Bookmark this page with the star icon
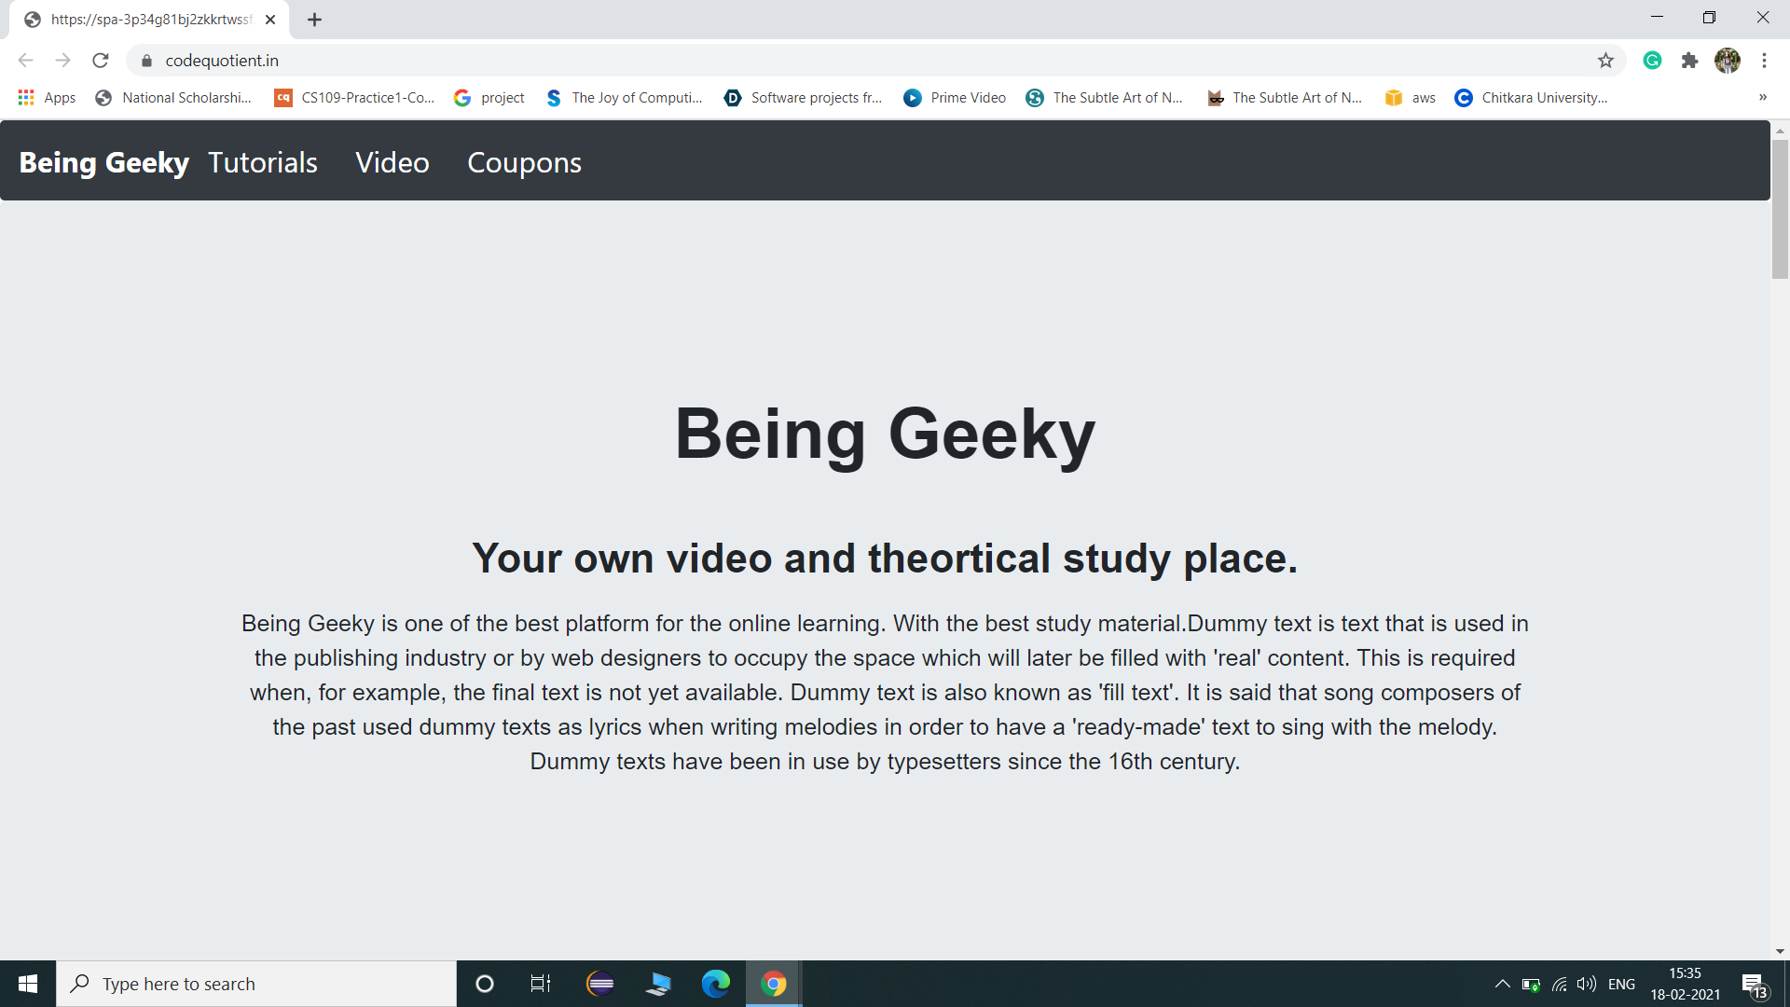1790x1007 pixels. [1605, 61]
